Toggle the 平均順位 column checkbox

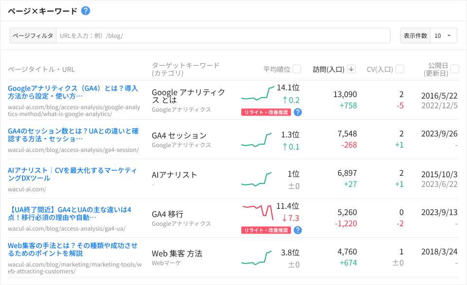click(x=297, y=69)
